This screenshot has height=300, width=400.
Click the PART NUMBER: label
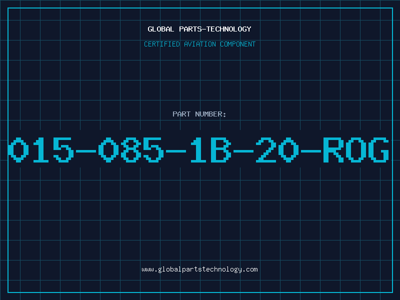[x=199, y=114]
